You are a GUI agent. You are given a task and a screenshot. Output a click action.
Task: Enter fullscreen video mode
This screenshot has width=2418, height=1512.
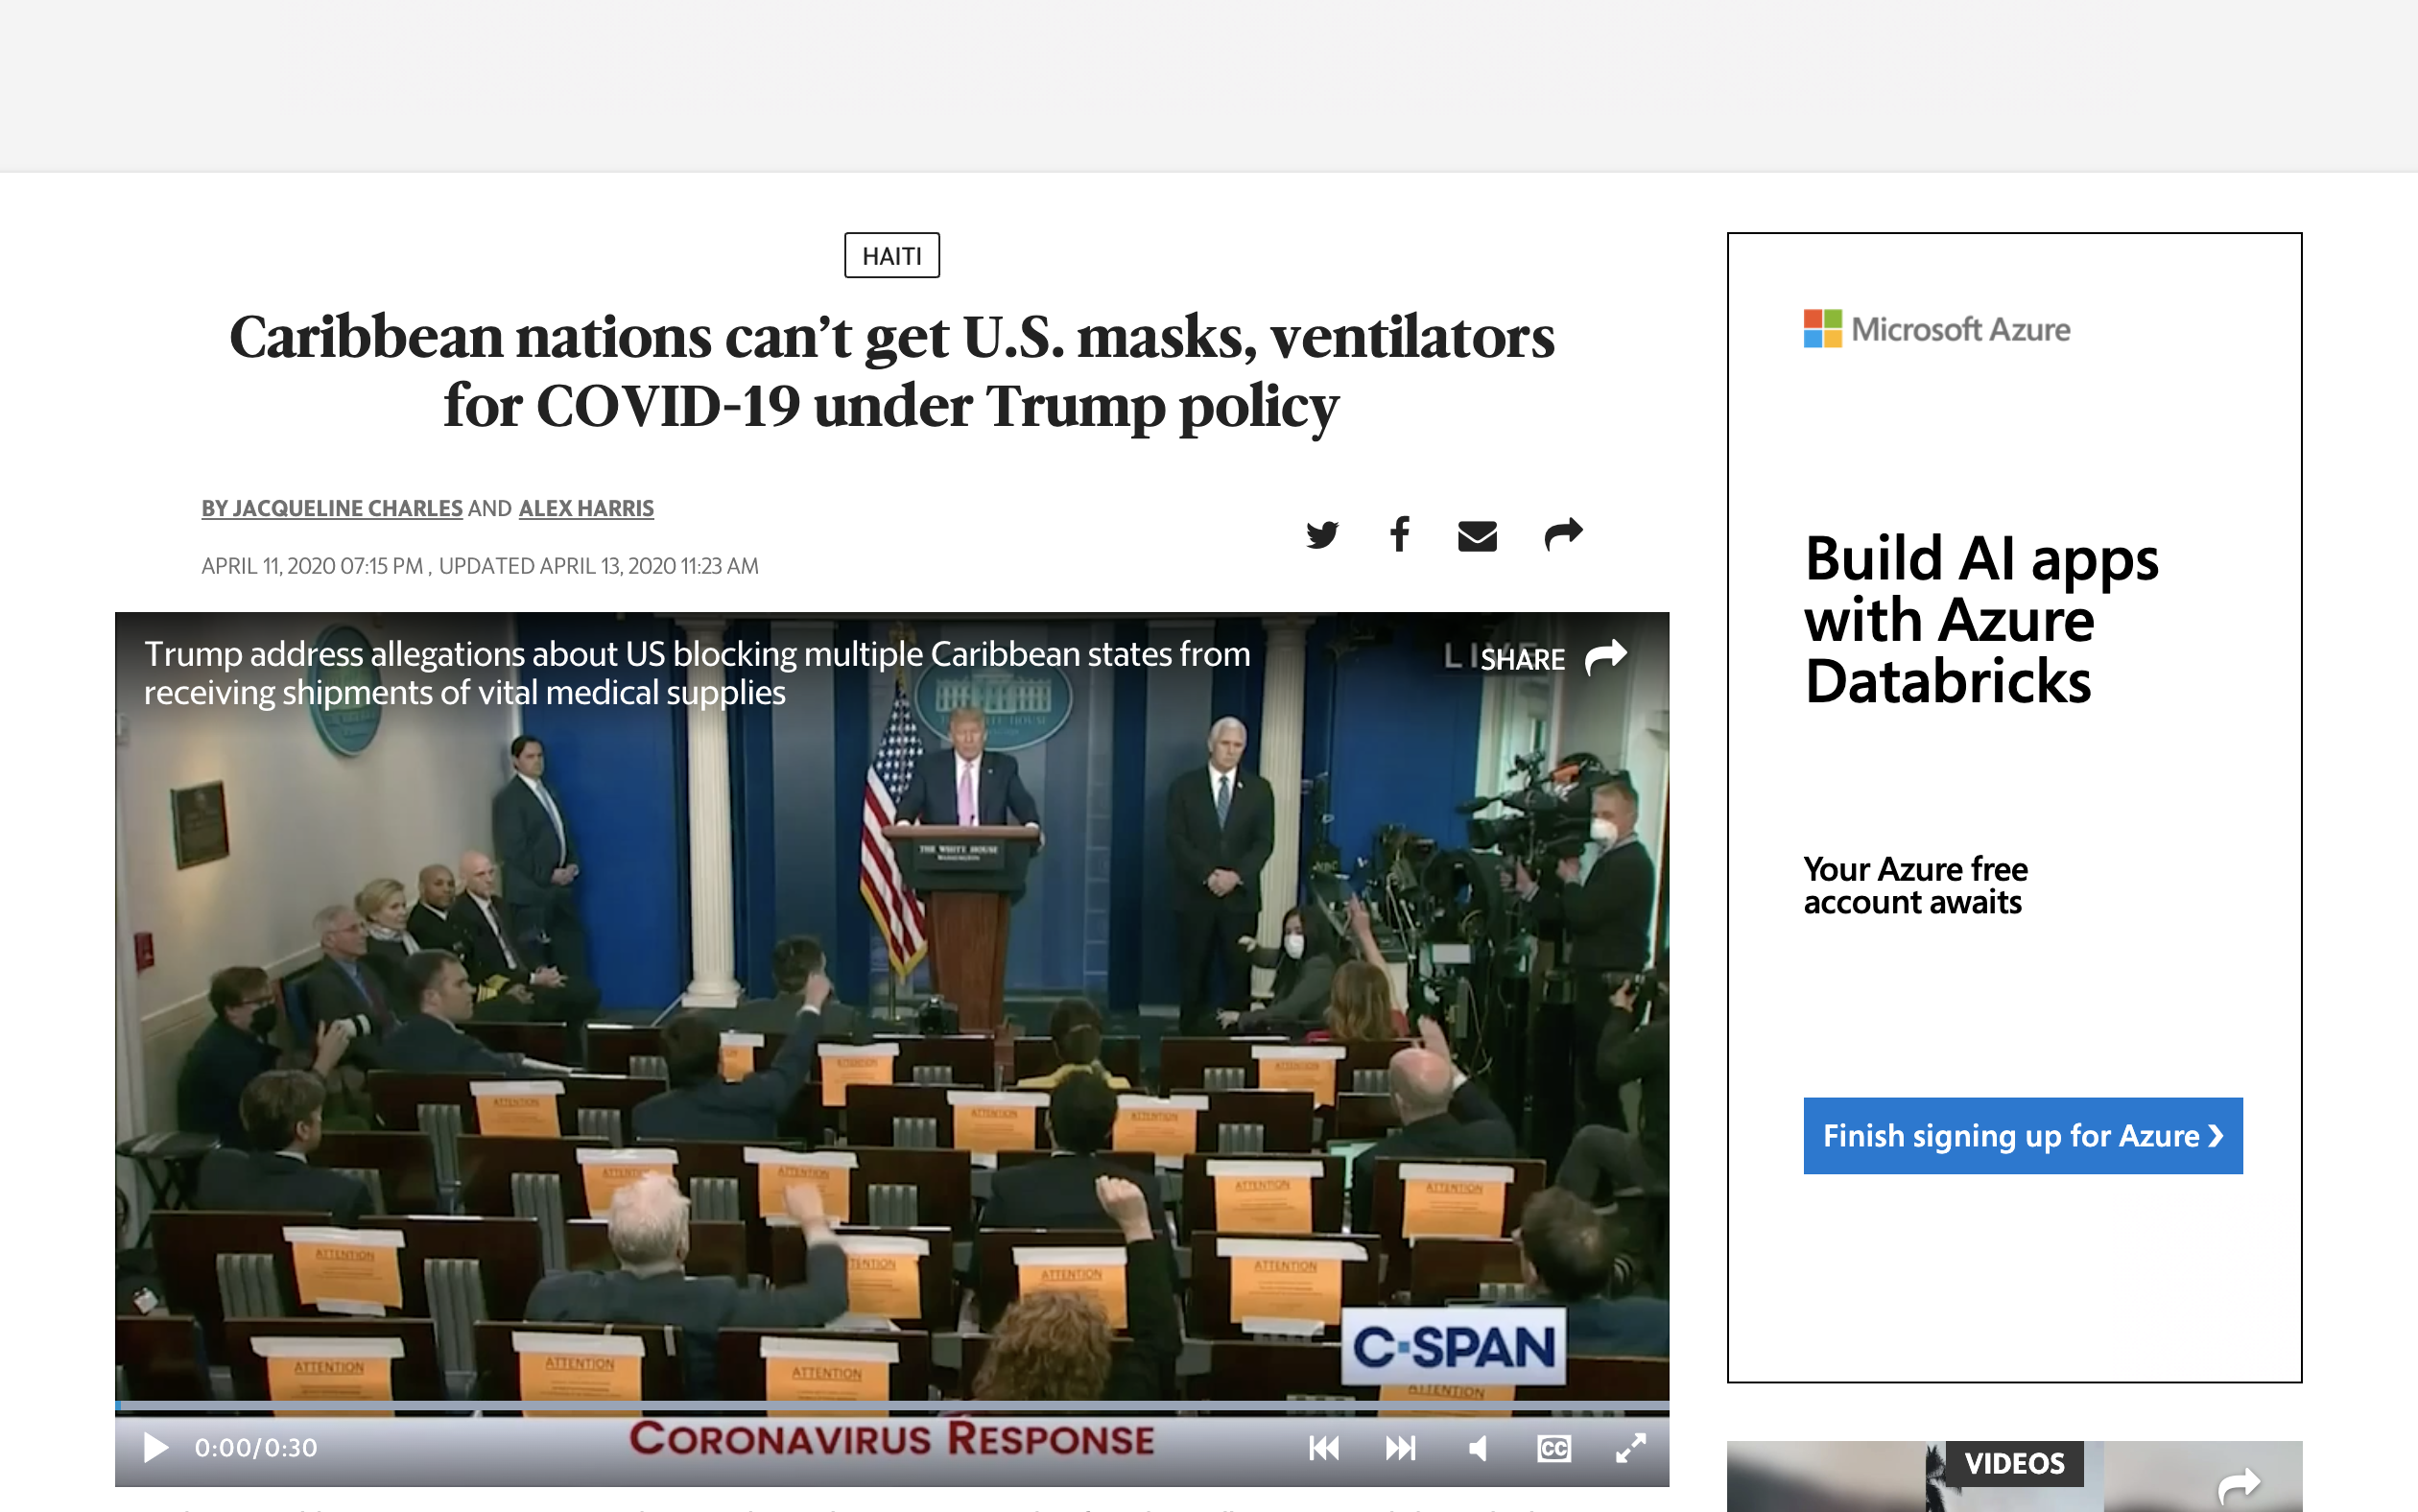1630,1448
